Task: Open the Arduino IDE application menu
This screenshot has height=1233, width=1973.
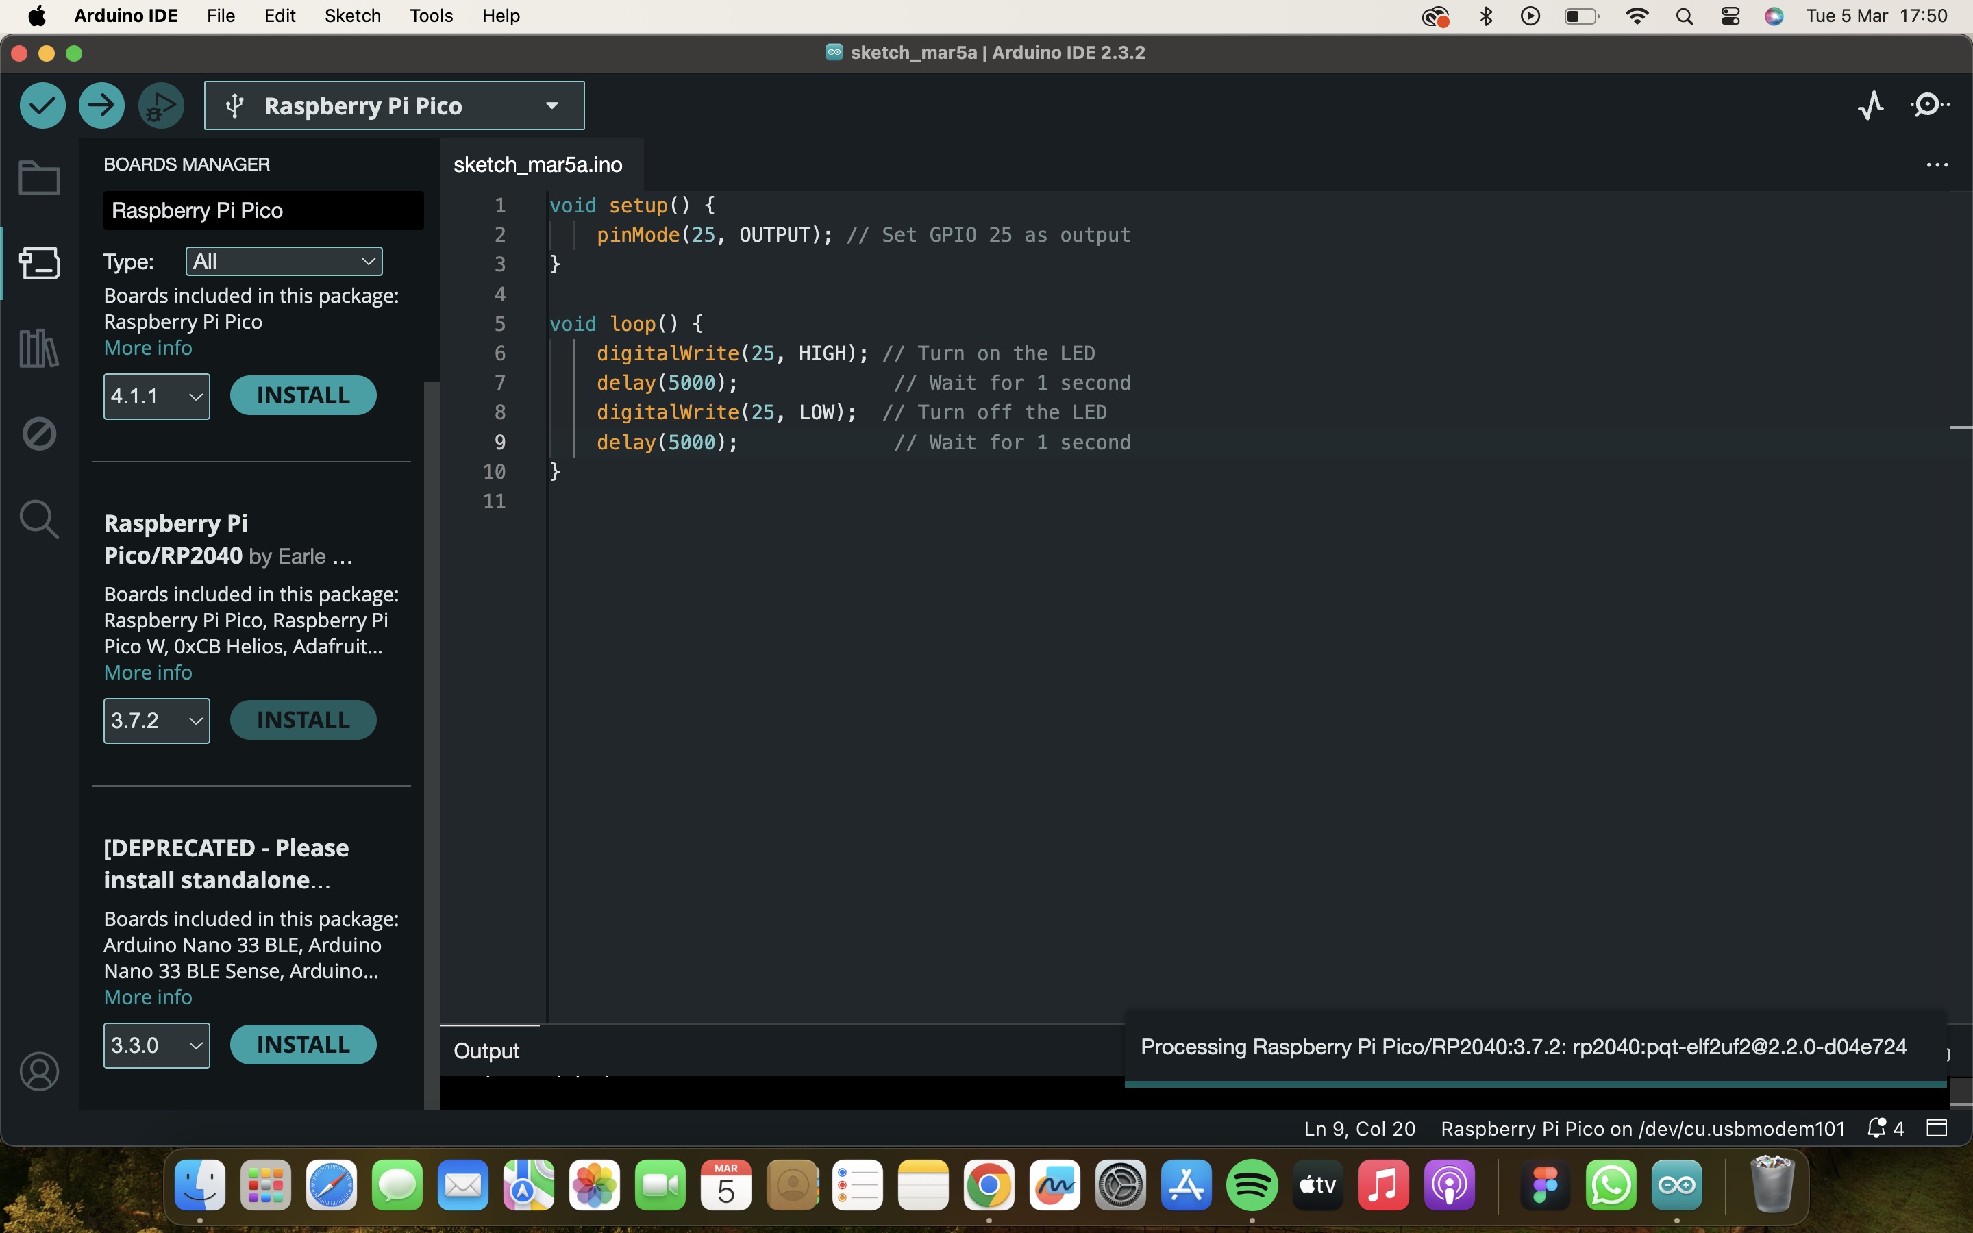Action: (125, 16)
